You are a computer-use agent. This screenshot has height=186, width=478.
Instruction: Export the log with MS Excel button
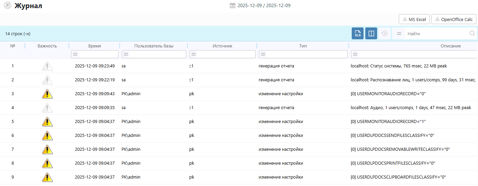pyautogui.click(x=414, y=19)
